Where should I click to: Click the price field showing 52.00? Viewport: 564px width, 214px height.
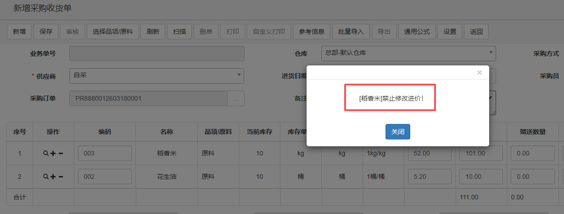pyautogui.click(x=430, y=154)
